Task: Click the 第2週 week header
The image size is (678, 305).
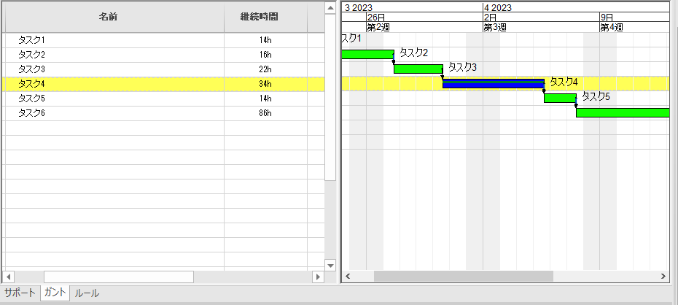Action: coord(379,27)
